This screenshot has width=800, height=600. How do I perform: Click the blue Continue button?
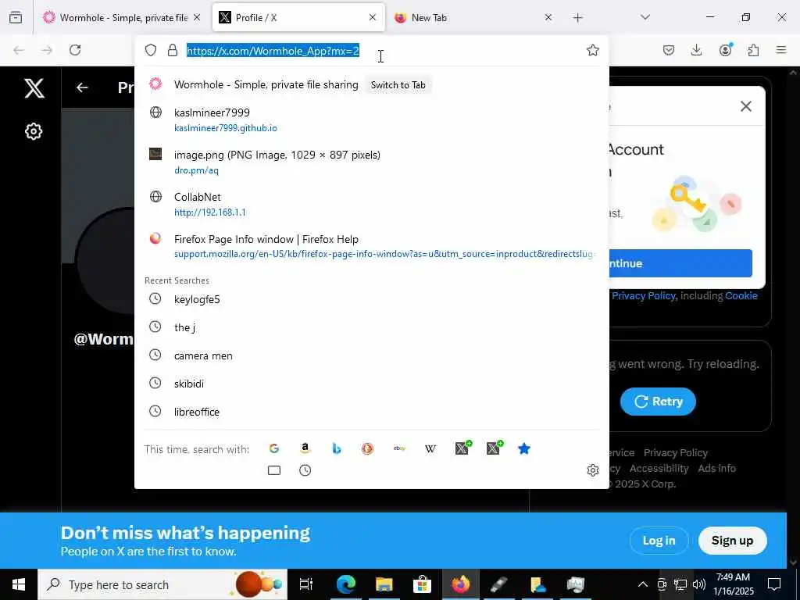click(x=680, y=263)
